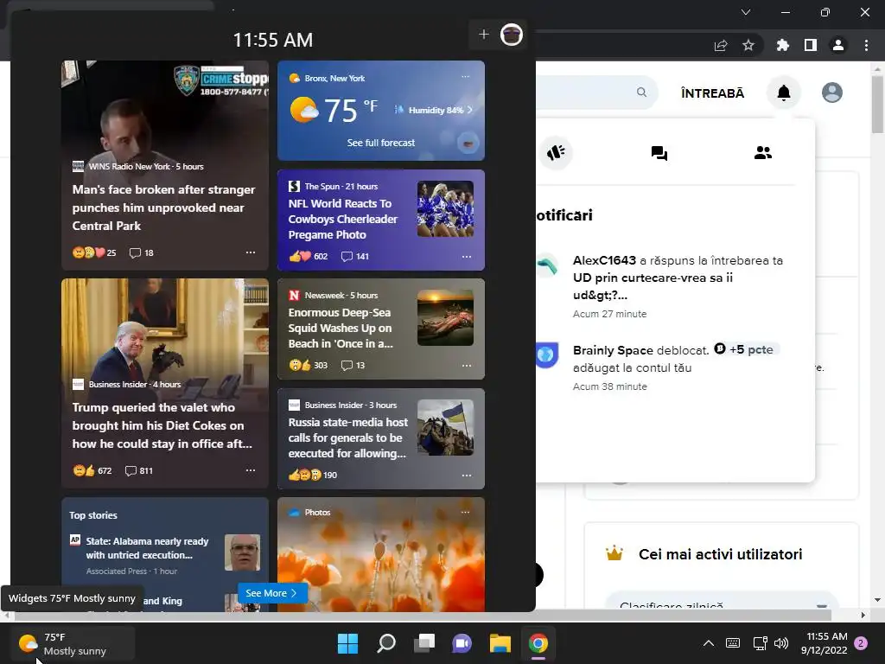Image resolution: width=885 pixels, height=664 pixels.
Task: Switch to the friends people tab
Action: (763, 152)
